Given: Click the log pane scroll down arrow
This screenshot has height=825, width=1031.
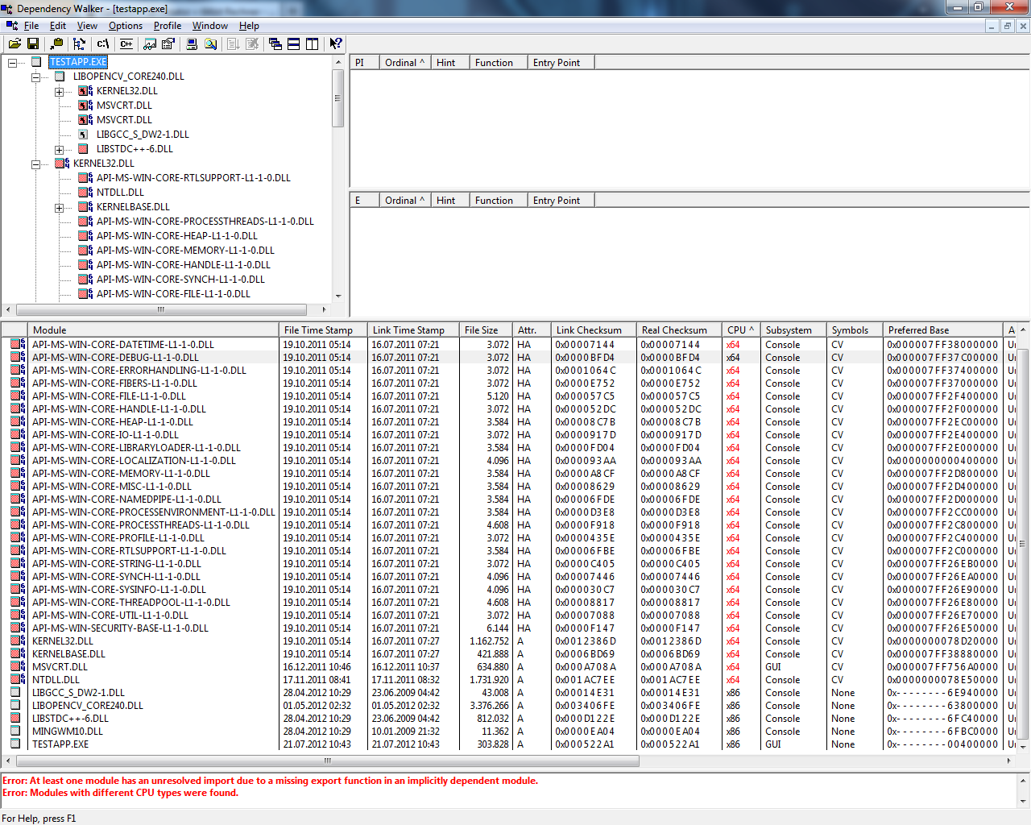Looking at the screenshot, I should tap(1025, 801).
